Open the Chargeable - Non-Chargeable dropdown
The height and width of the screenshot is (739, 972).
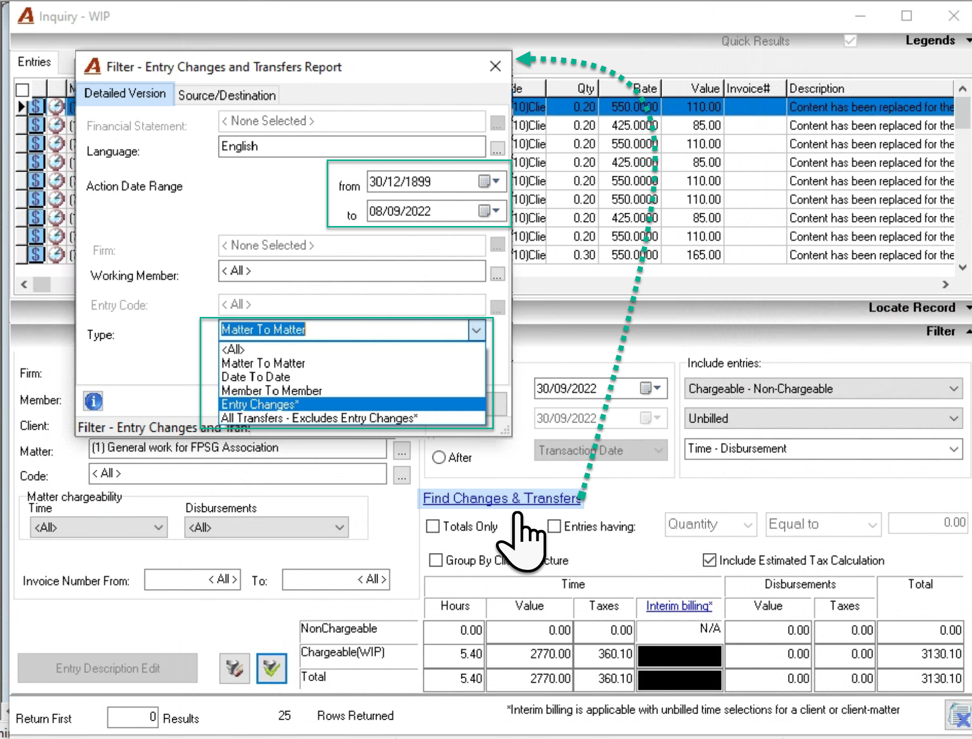[823, 389]
